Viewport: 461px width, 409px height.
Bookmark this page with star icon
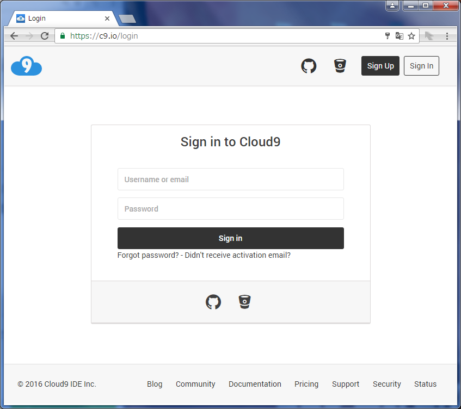(x=411, y=36)
